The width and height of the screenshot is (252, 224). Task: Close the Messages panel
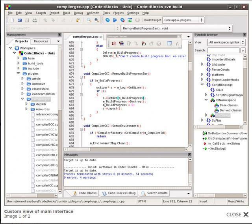pyautogui.click(x=190, y=155)
